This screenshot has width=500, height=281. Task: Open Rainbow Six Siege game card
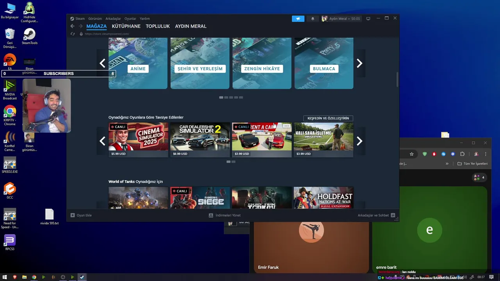tap(200, 197)
